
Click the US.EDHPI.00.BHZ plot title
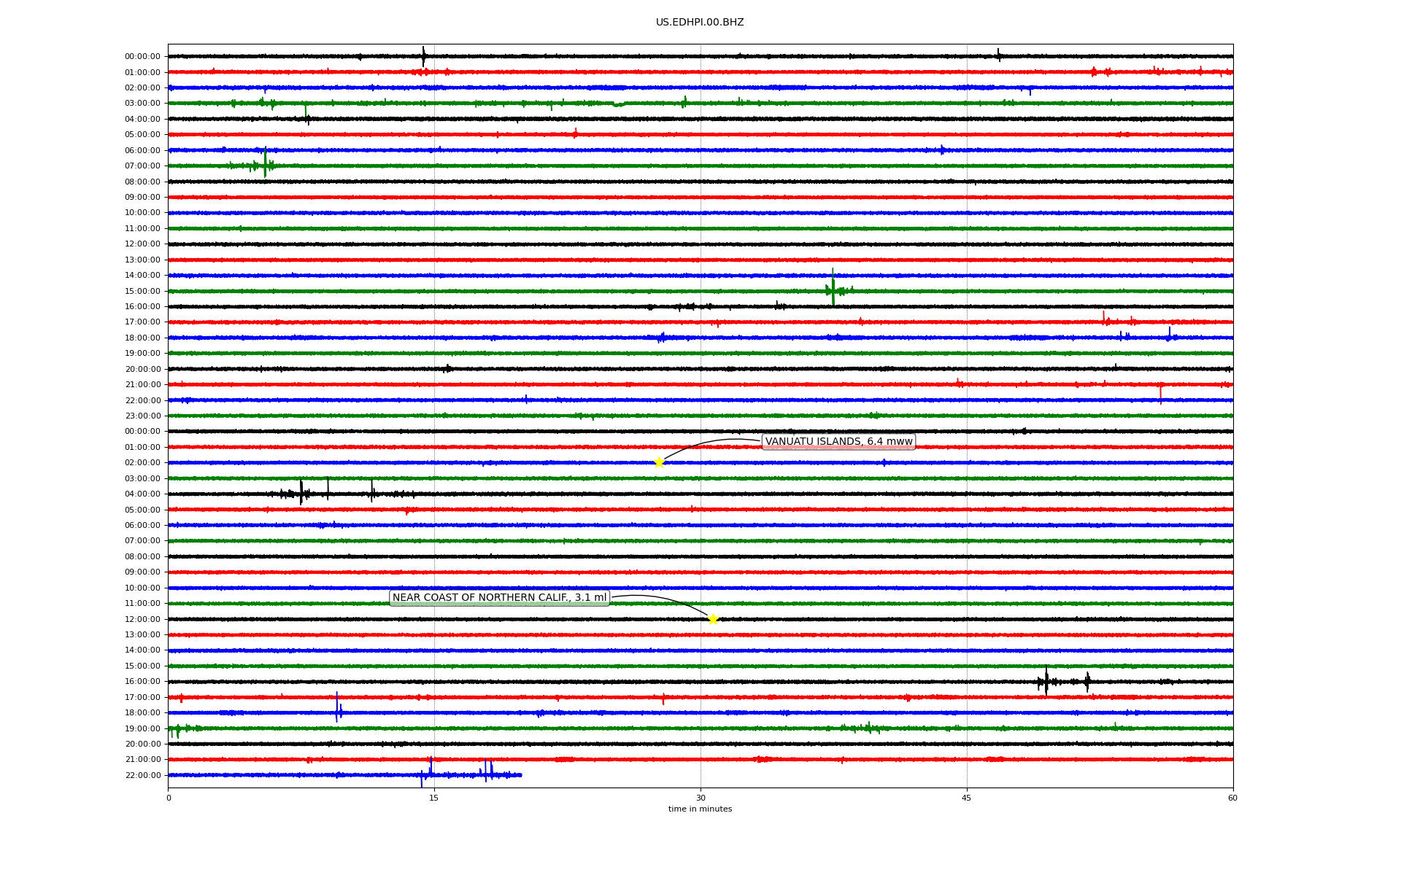700,23
